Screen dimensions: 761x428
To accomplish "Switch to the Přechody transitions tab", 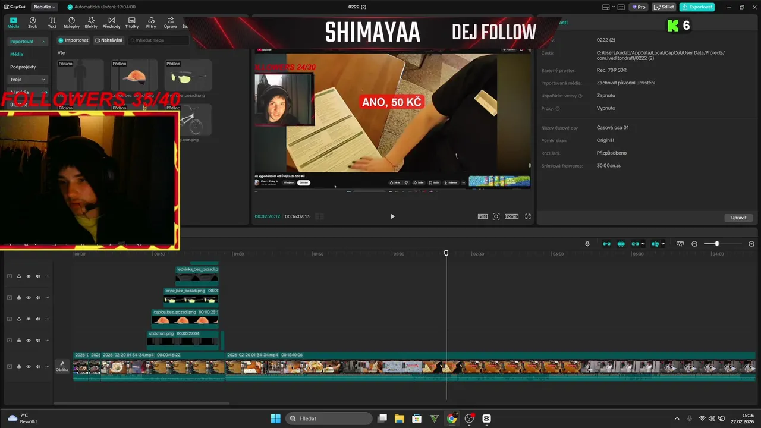I will 111,23.
